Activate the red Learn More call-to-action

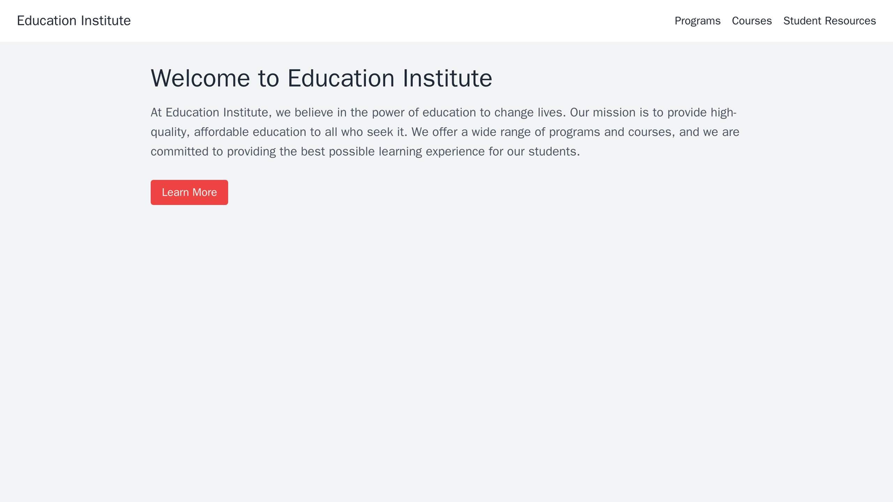pyautogui.click(x=188, y=193)
